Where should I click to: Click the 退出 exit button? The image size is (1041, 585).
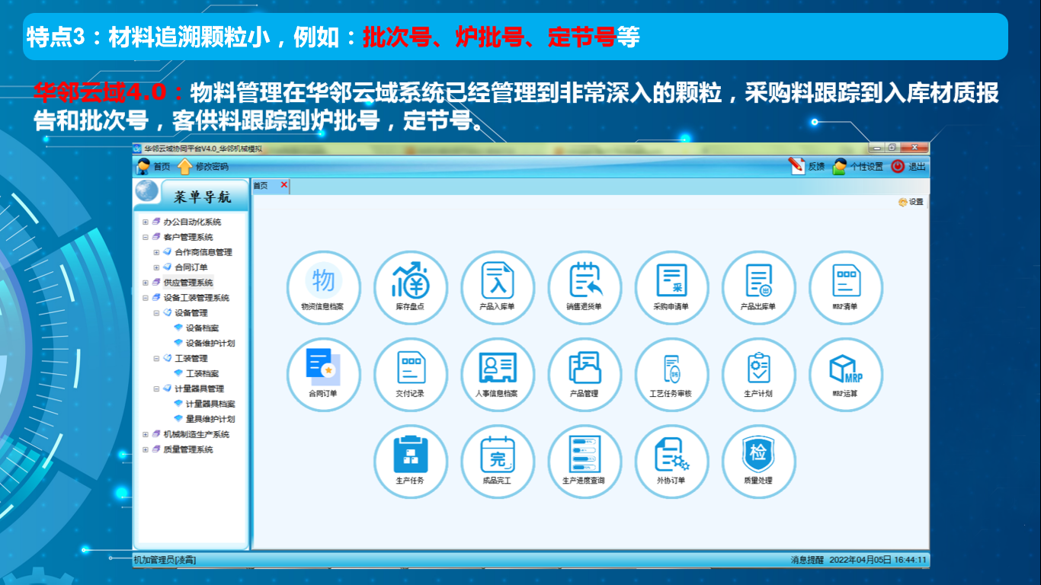click(x=908, y=166)
